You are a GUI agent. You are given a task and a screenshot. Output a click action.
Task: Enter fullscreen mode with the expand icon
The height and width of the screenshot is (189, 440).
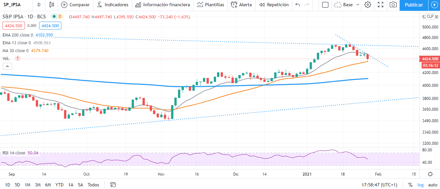pyautogui.click(x=381, y=5)
